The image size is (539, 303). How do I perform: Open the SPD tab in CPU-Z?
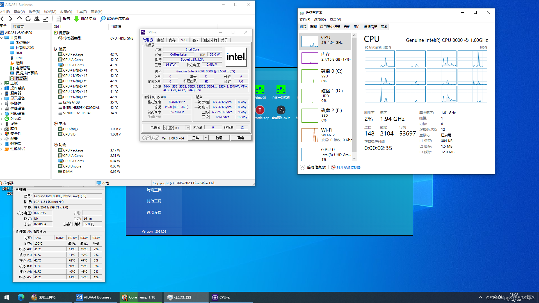click(x=184, y=40)
